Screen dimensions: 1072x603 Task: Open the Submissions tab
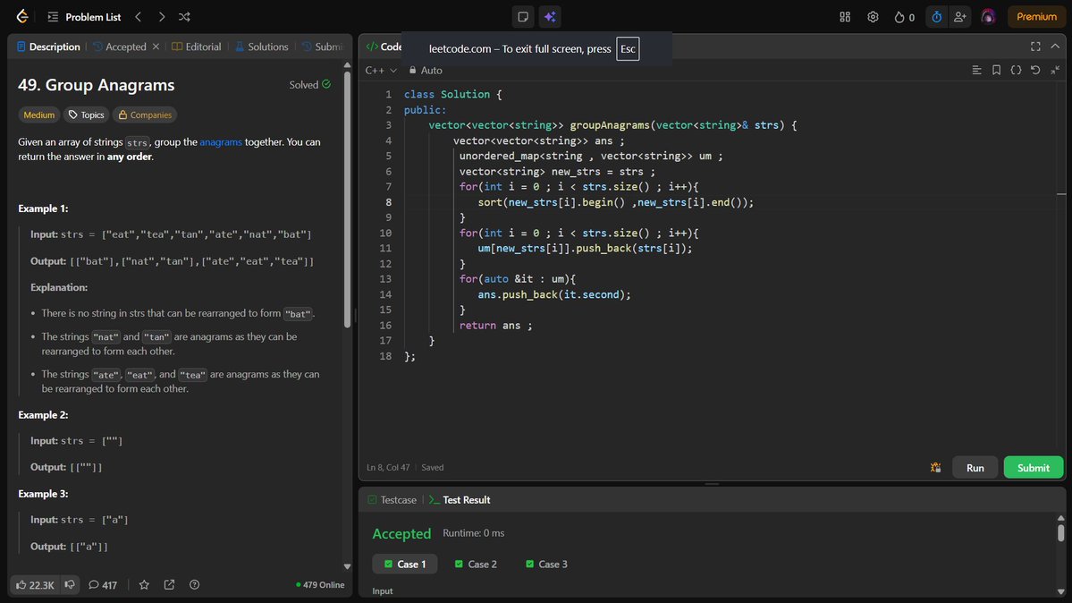tap(322, 47)
